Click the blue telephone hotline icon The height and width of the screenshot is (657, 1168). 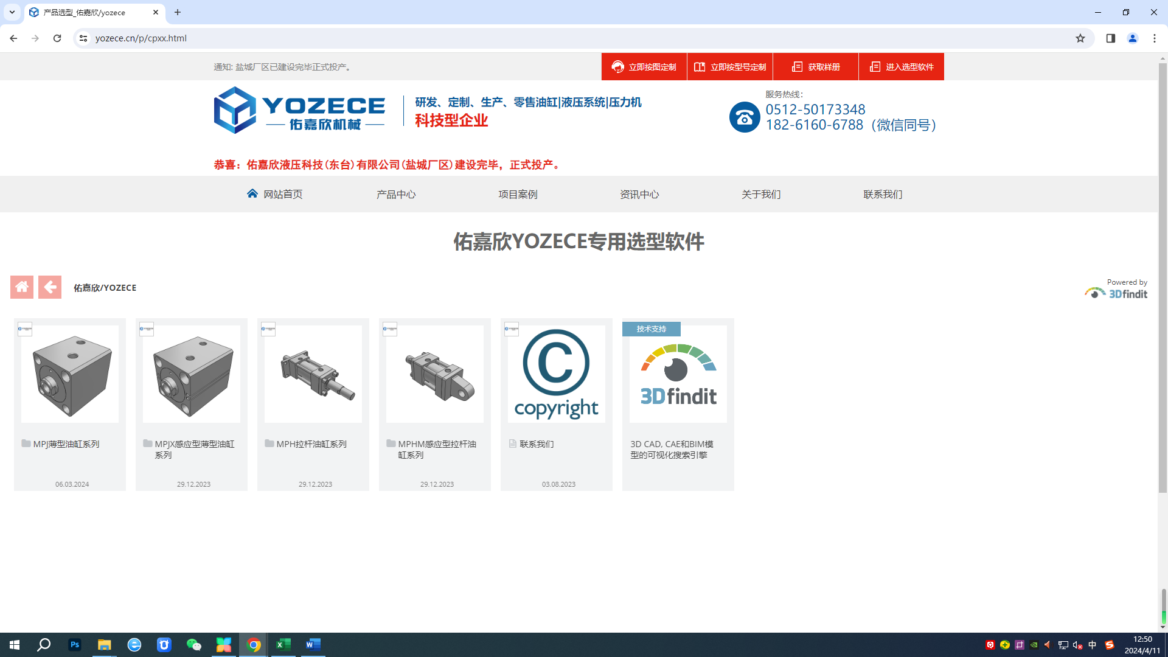coord(745,117)
